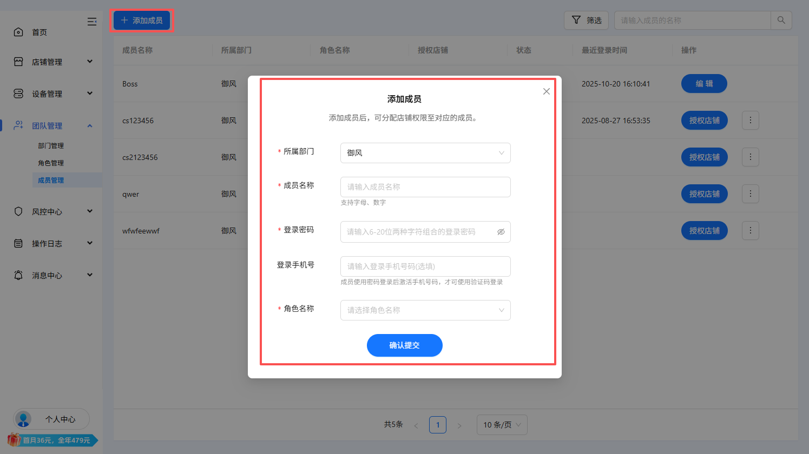The image size is (809, 454).
Task: Collapse the sidebar with the hamburger icon
Action: [x=92, y=22]
